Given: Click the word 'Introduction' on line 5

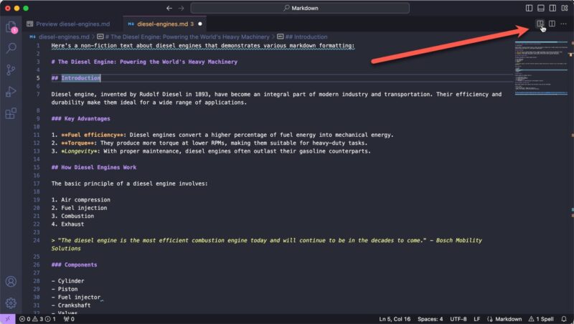Looking at the screenshot, I should 80,78.
